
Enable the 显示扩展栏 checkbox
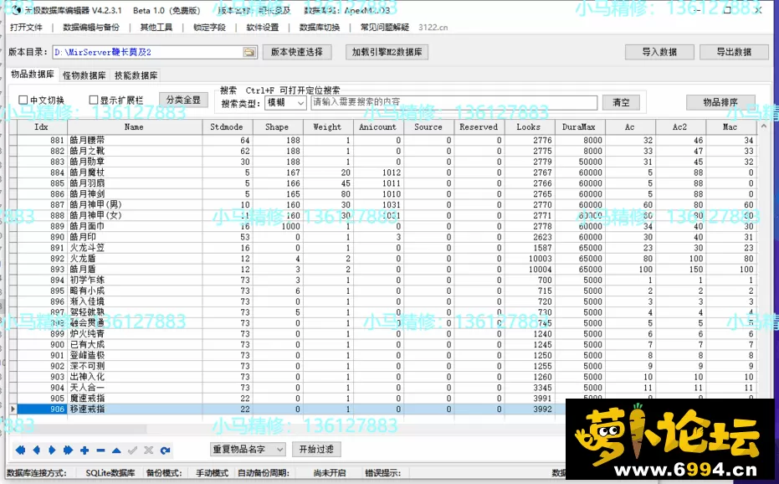point(94,100)
